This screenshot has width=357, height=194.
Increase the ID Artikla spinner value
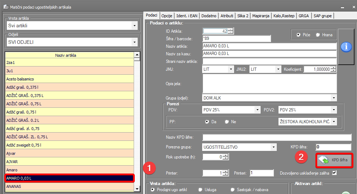pyautogui.click(x=230, y=30)
